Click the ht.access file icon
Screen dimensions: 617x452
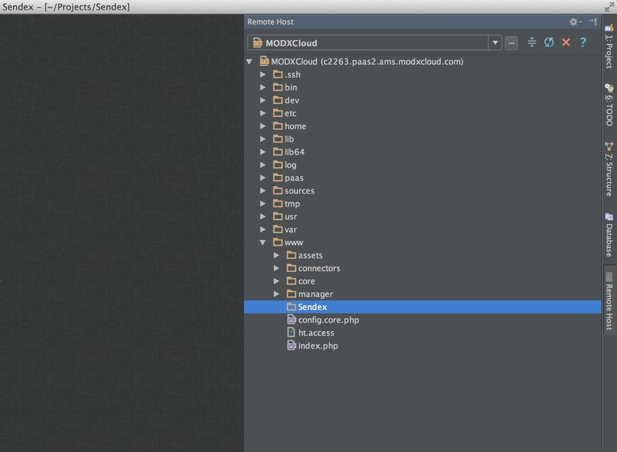(x=292, y=333)
